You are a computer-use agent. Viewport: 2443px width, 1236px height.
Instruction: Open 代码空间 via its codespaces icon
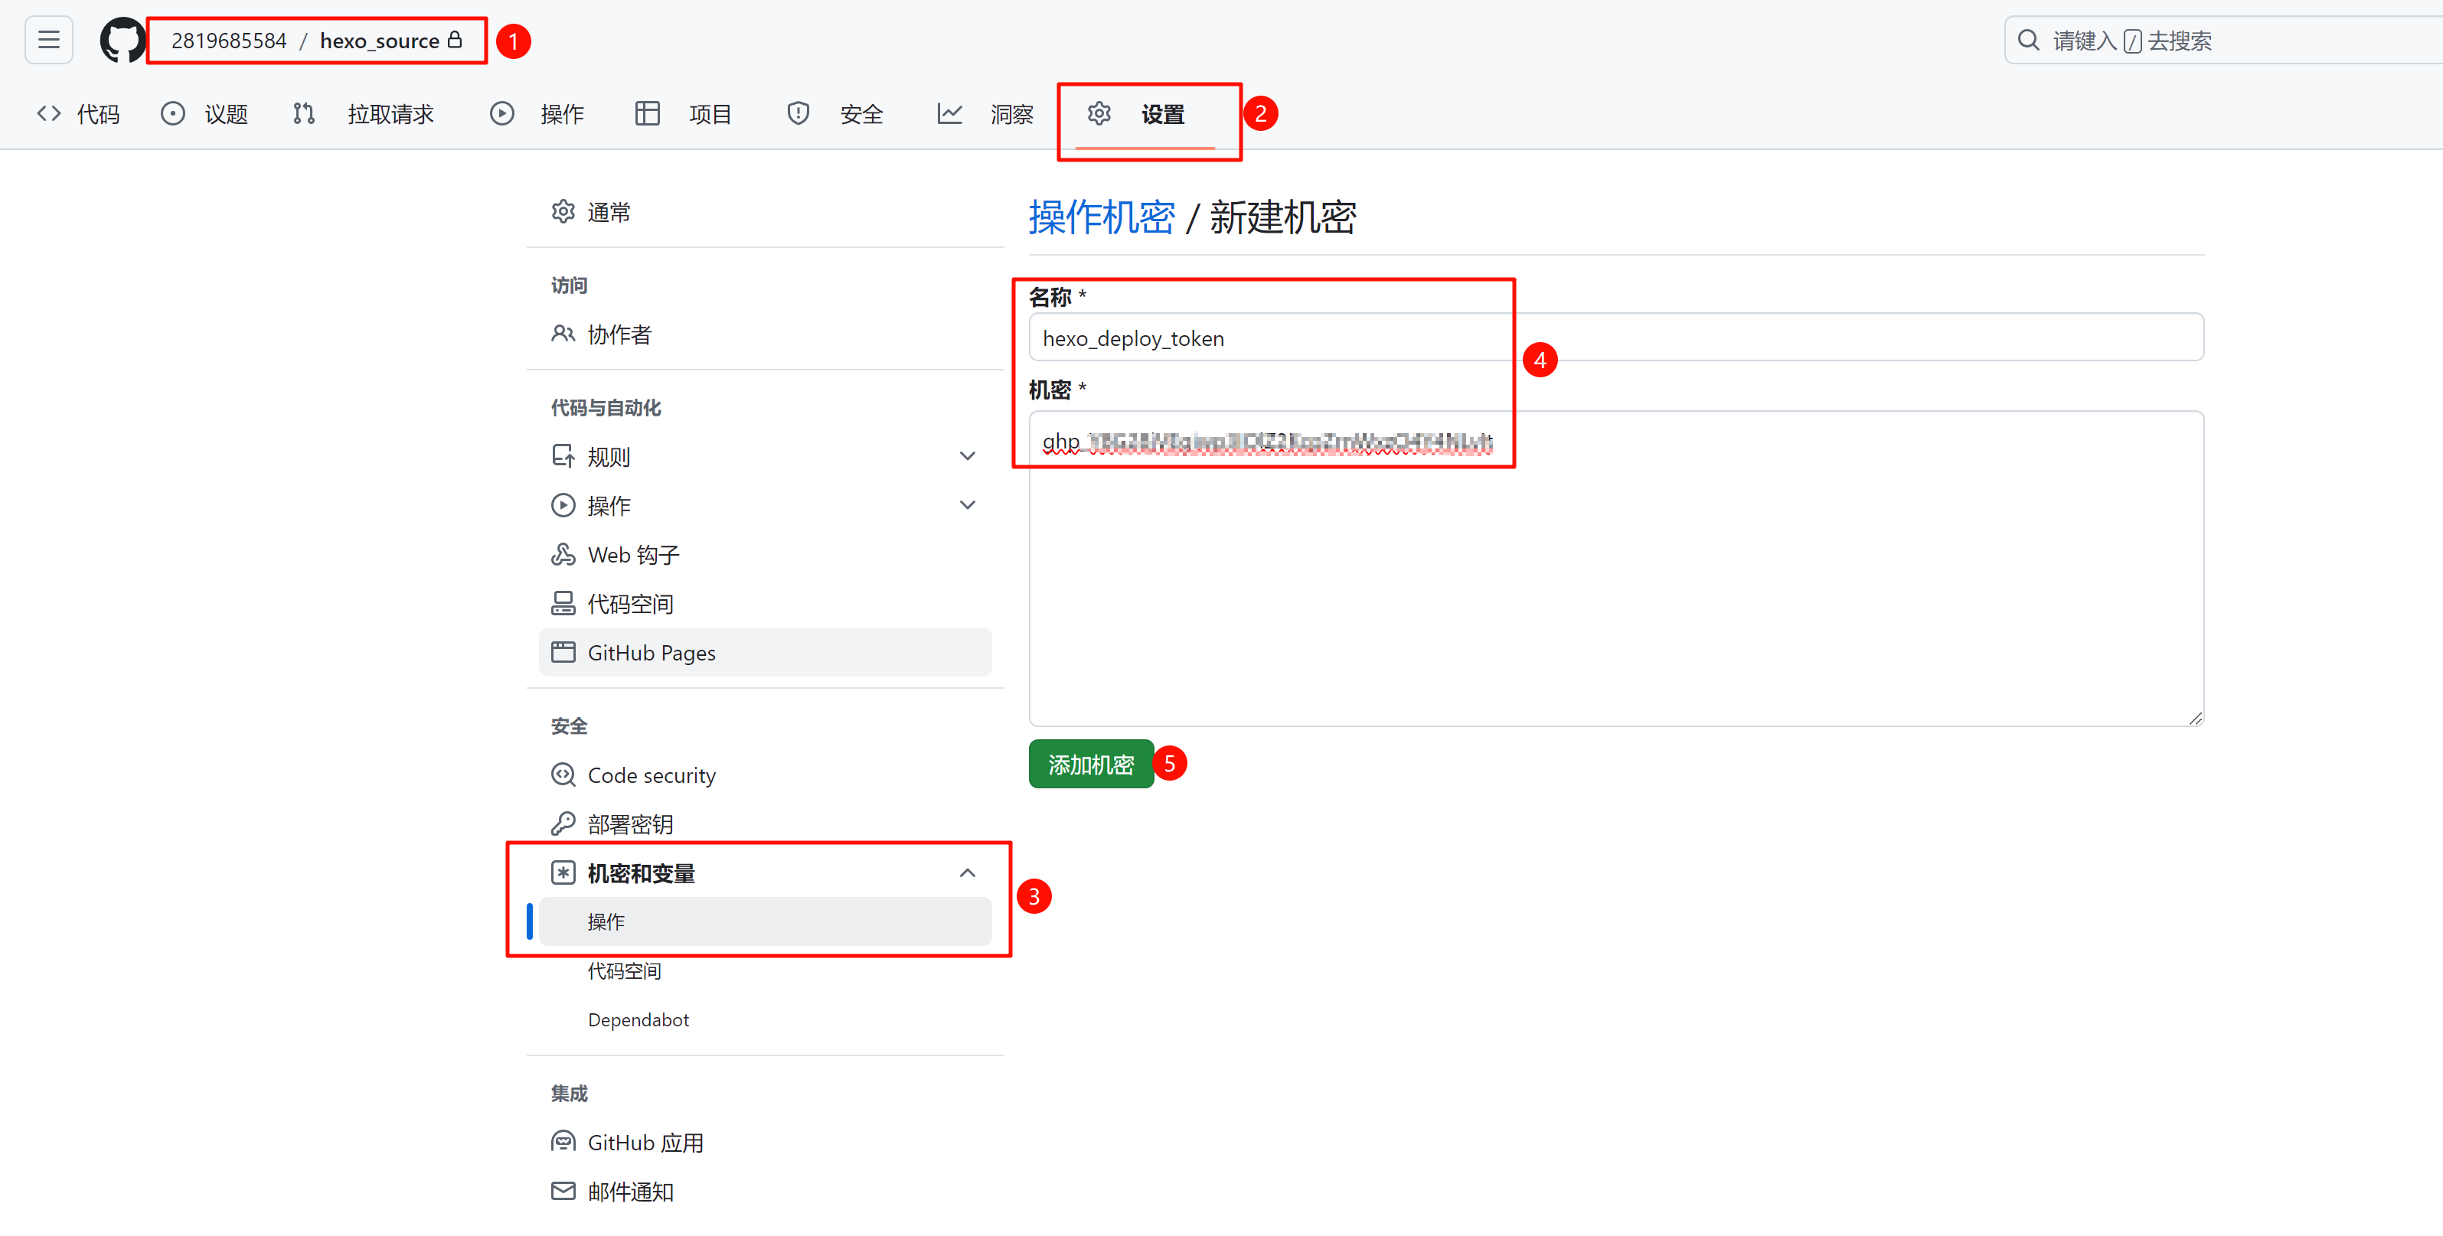(x=563, y=603)
